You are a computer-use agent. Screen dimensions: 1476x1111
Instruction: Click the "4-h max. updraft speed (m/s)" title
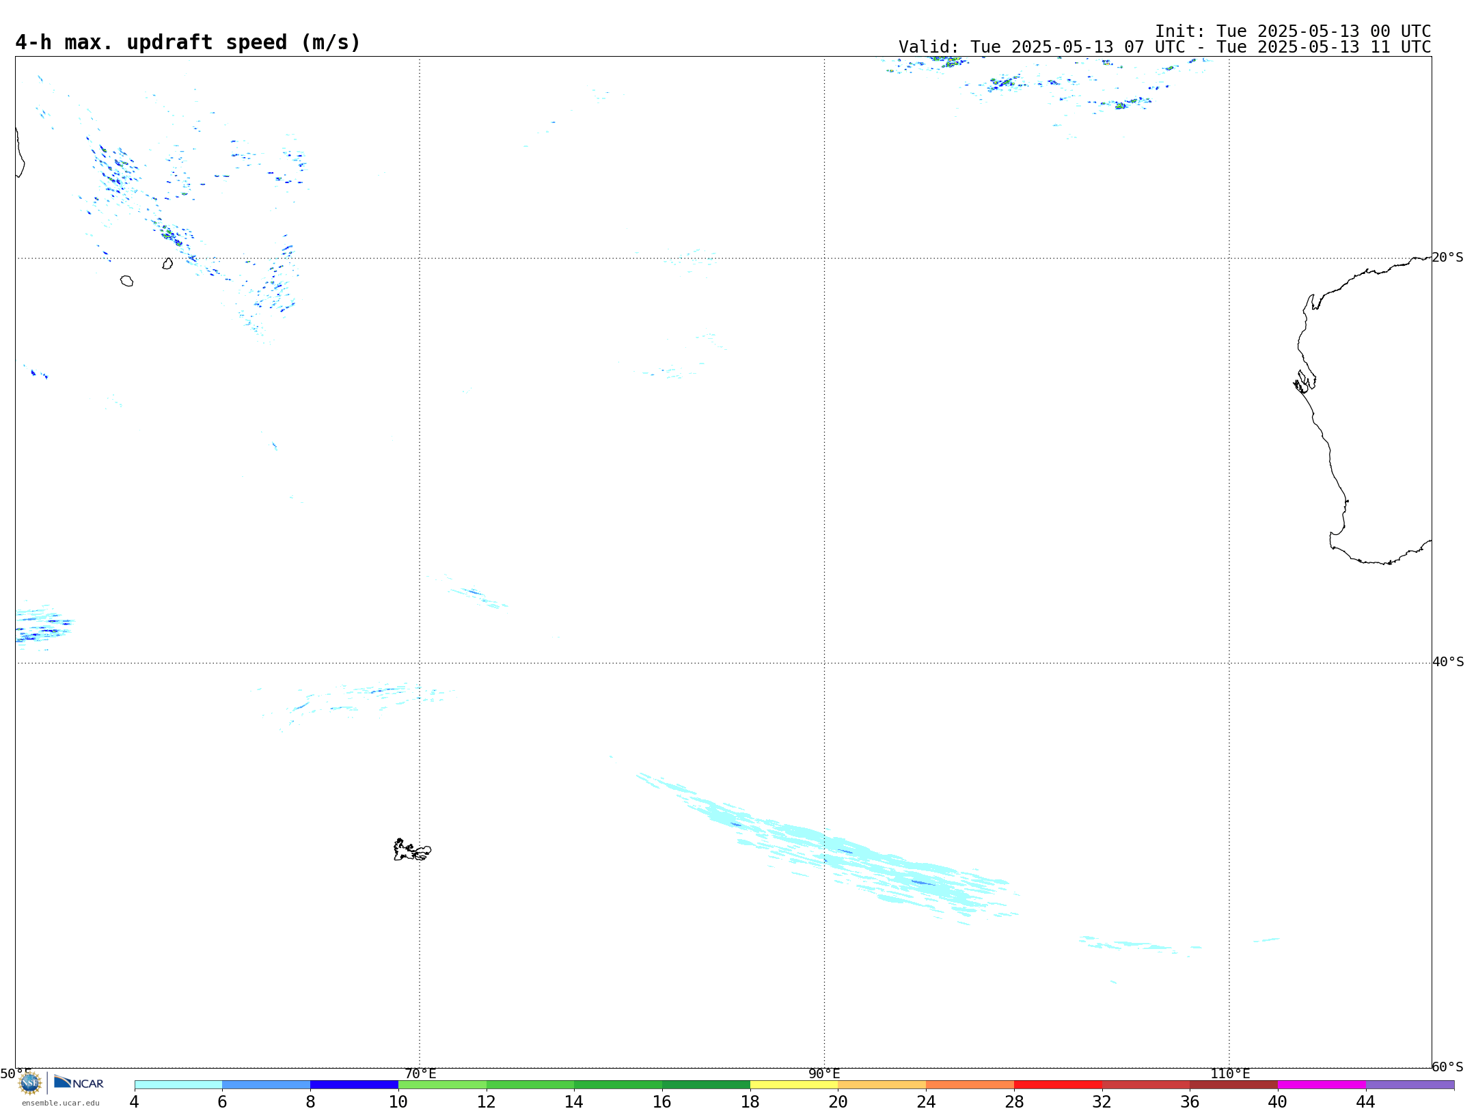click(188, 42)
